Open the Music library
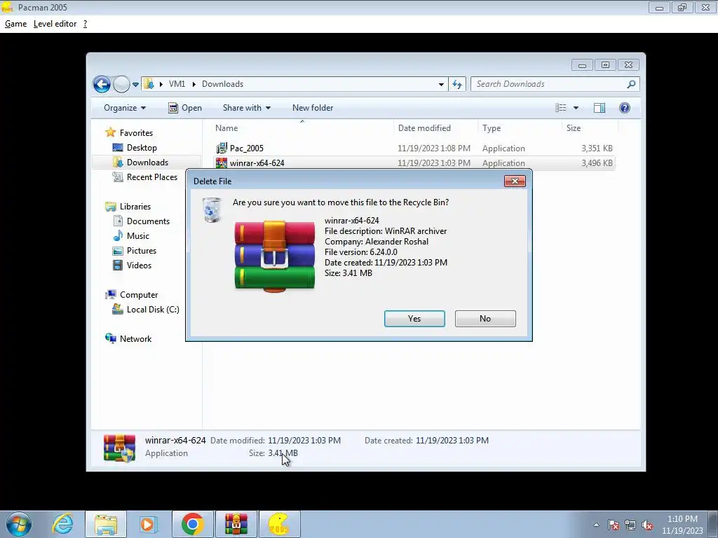Image resolution: width=718 pixels, height=538 pixels. coord(138,235)
